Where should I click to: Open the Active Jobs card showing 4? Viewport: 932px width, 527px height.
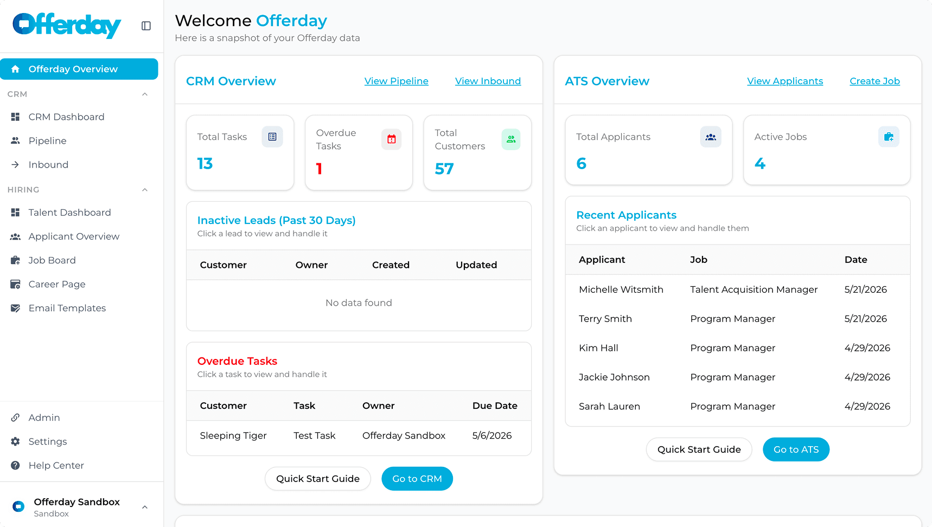[827, 150]
